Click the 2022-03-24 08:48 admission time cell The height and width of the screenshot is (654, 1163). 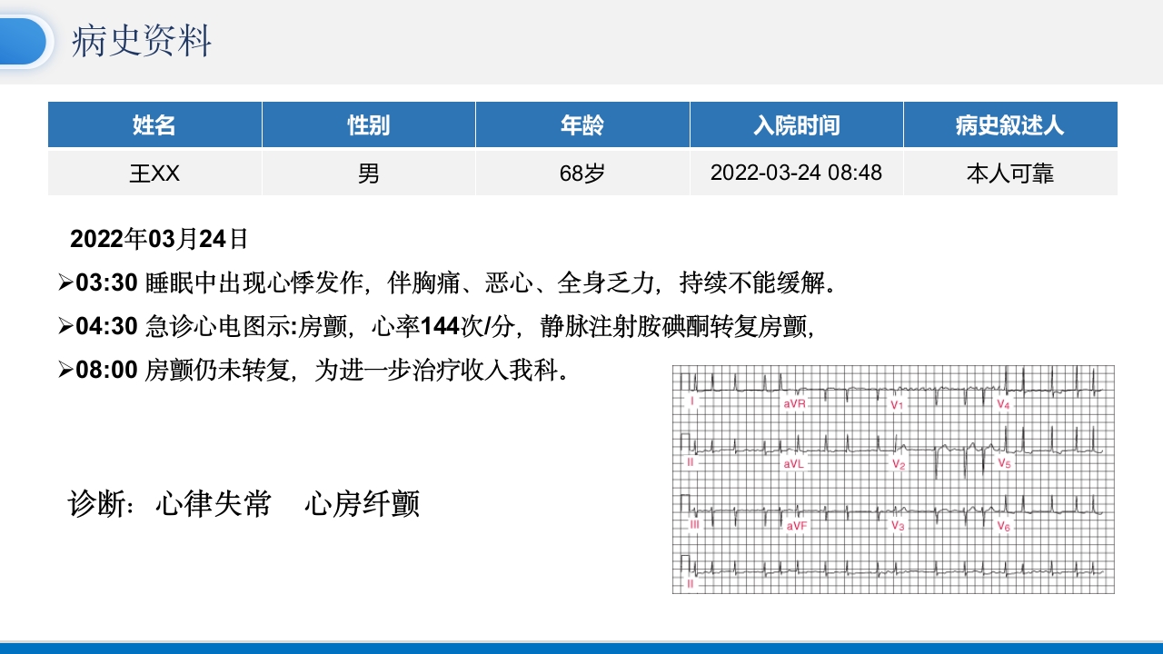click(x=797, y=173)
